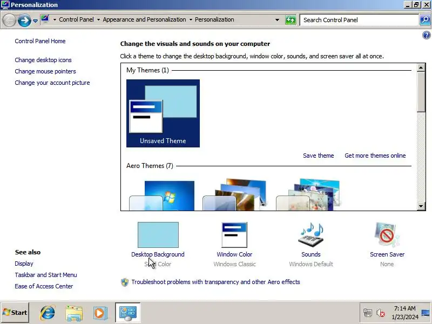Open the recent pages dropdown arrow
This screenshot has width=432, height=324.
click(35, 21)
